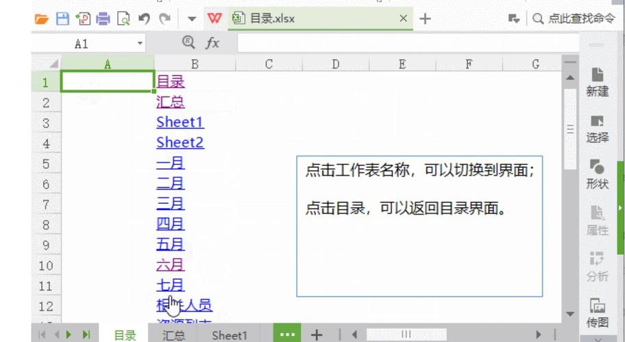Open the insert function fx button
Viewport: 625px width, 342px height.
pyautogui.click(x=212, y=43)
